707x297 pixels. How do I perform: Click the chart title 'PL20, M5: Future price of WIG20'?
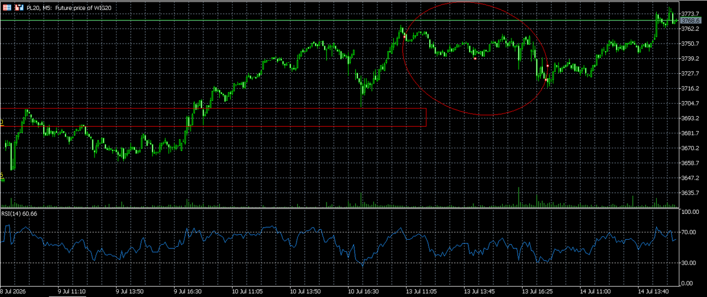tap(68, 8)
